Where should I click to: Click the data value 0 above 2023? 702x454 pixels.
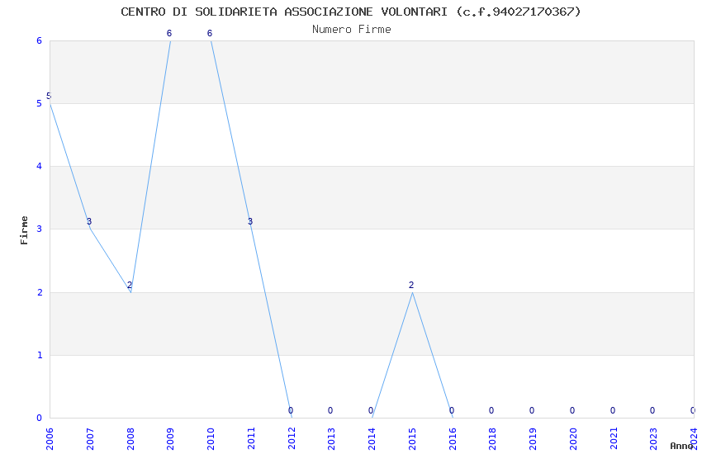[x=652, y=410]
